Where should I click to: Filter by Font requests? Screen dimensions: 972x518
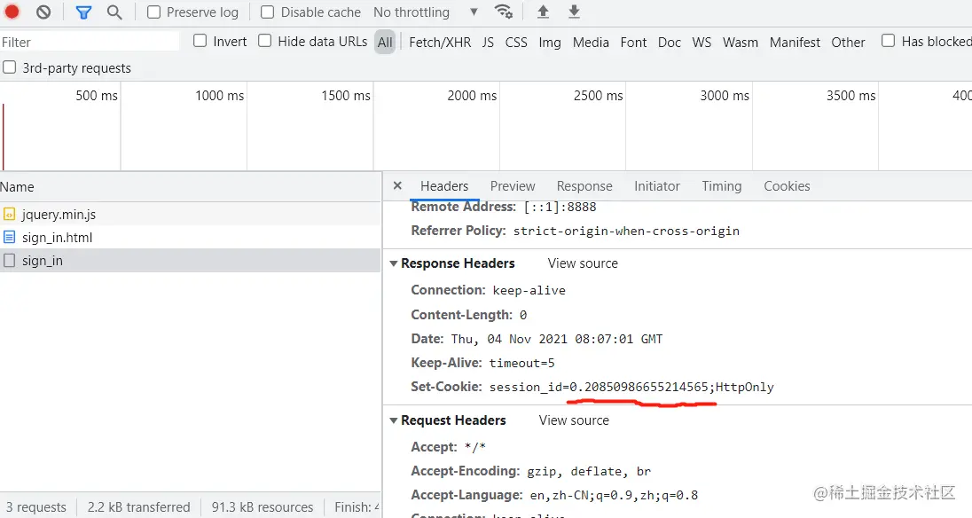coord(633,43)
